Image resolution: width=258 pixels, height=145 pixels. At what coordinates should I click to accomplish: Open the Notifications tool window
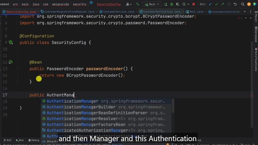tap(256, 59)
